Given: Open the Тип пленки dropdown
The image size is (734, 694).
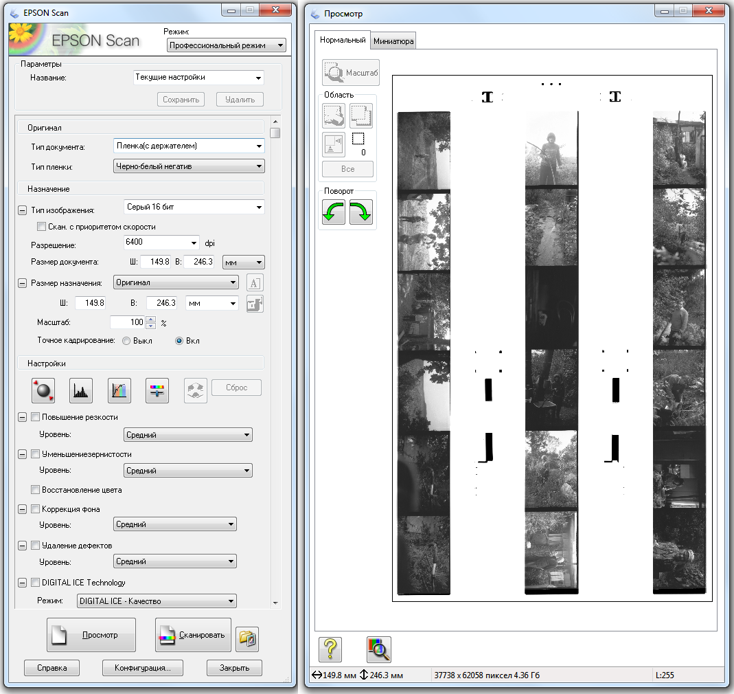Looking at the screenshot, I should (x=189, y=166).
